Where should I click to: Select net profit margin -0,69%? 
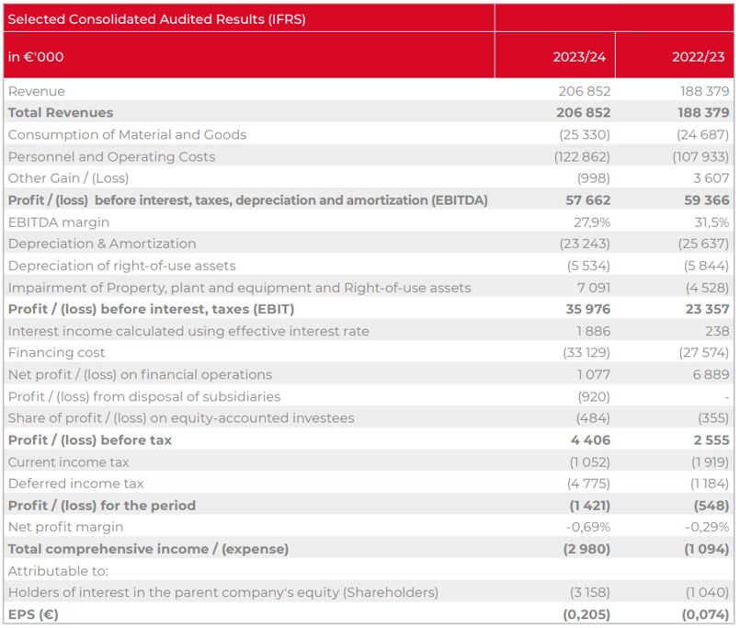[x=588, y=528]
